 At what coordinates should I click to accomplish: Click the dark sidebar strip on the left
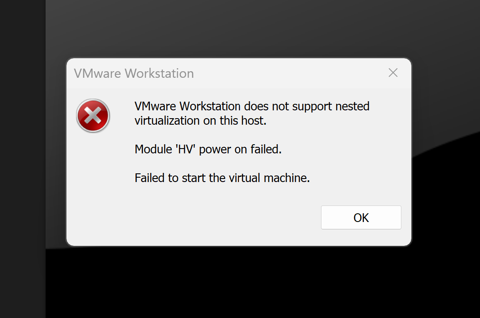23,159
